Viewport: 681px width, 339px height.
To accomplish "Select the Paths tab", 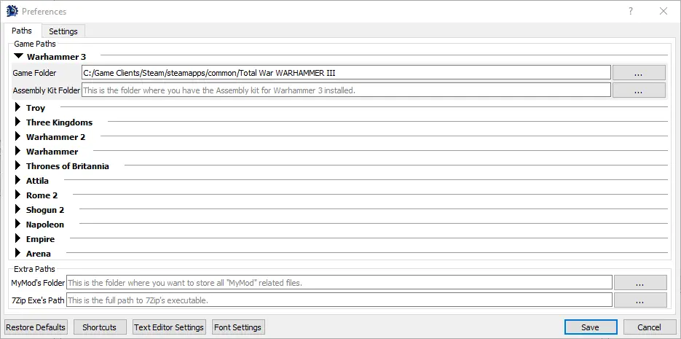I will click(x=22, y=31).
